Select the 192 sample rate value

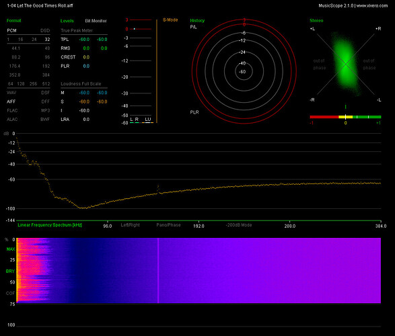pyautogui.click(x=46, y=66)
